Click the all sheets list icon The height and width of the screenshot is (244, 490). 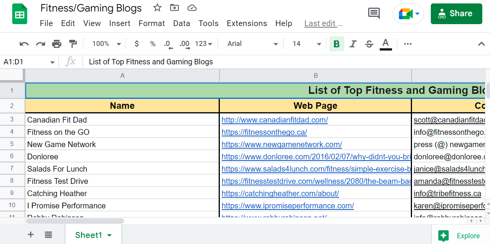click(x=48, y=235)
